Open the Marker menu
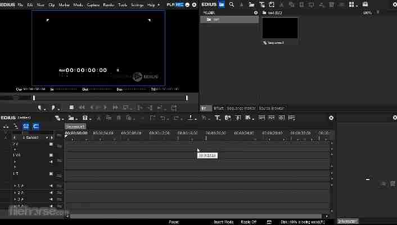 click(64, 5)
